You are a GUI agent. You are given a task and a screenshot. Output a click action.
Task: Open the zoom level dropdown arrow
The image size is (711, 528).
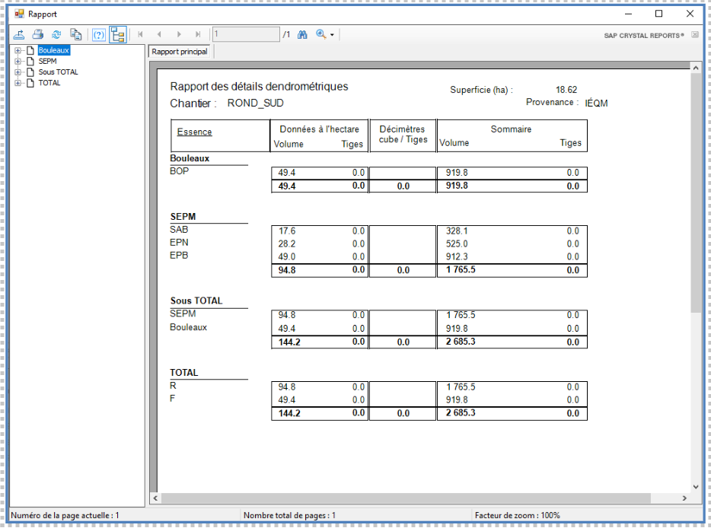[x=332, y=35]
